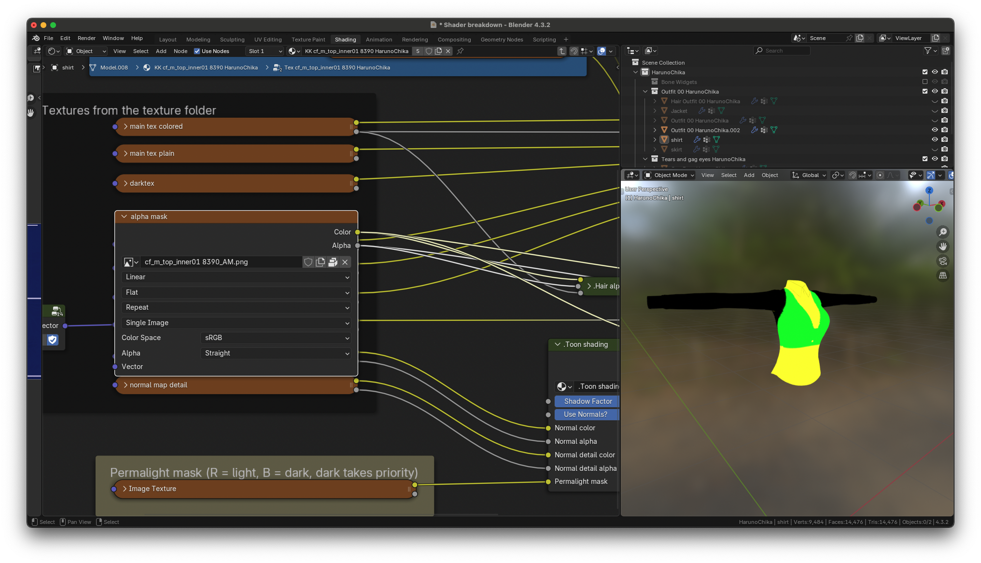Click the Shadow Factor field
981x563 pixels.
[587, 401]
